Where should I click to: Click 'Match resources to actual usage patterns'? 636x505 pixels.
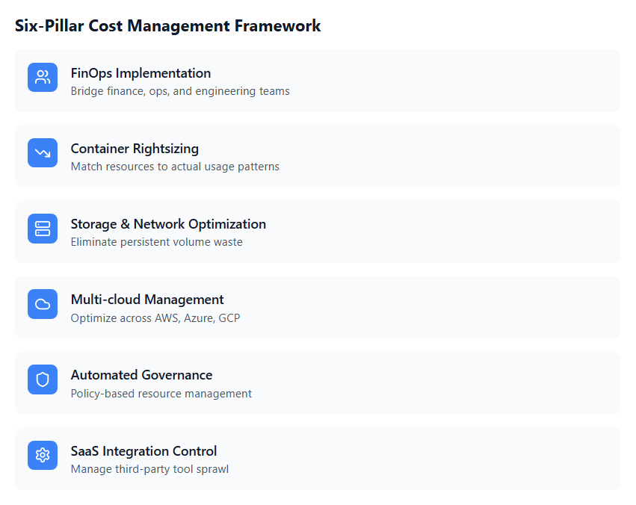[x=175, y=167]
